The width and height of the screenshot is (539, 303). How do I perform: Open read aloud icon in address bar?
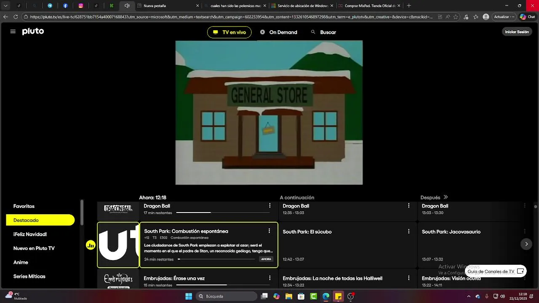[448, 17]
